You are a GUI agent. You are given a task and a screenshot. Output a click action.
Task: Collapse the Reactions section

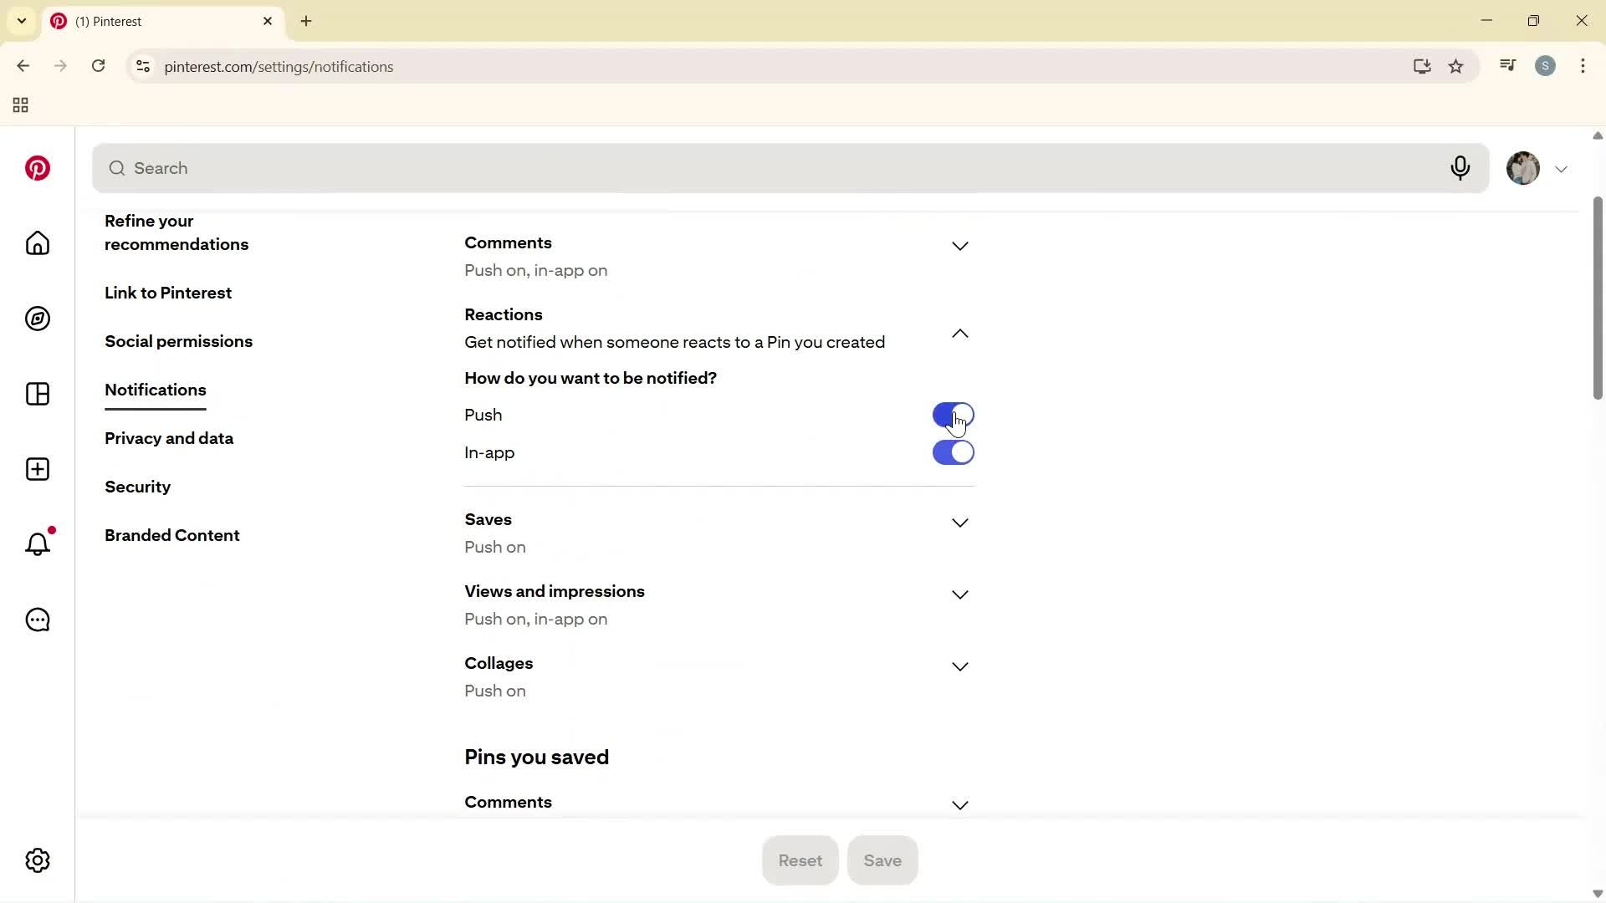(x=959, y=333)
